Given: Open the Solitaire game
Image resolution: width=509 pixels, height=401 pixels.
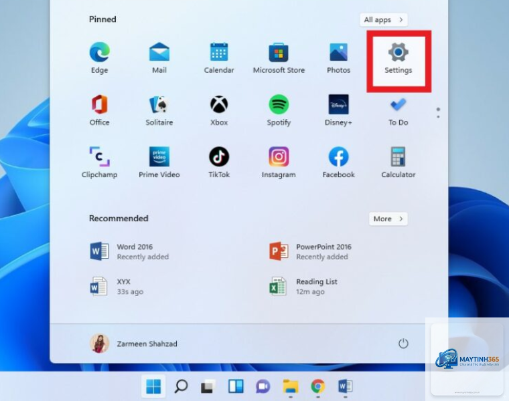Looking at the screenshot, I should pos(159,110).
